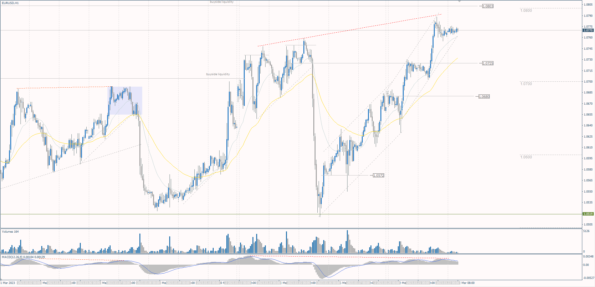This screenshot has height=287, width=595.
Task: Click the current price tag 1.0770 on axis
Action: pos(588,30)
